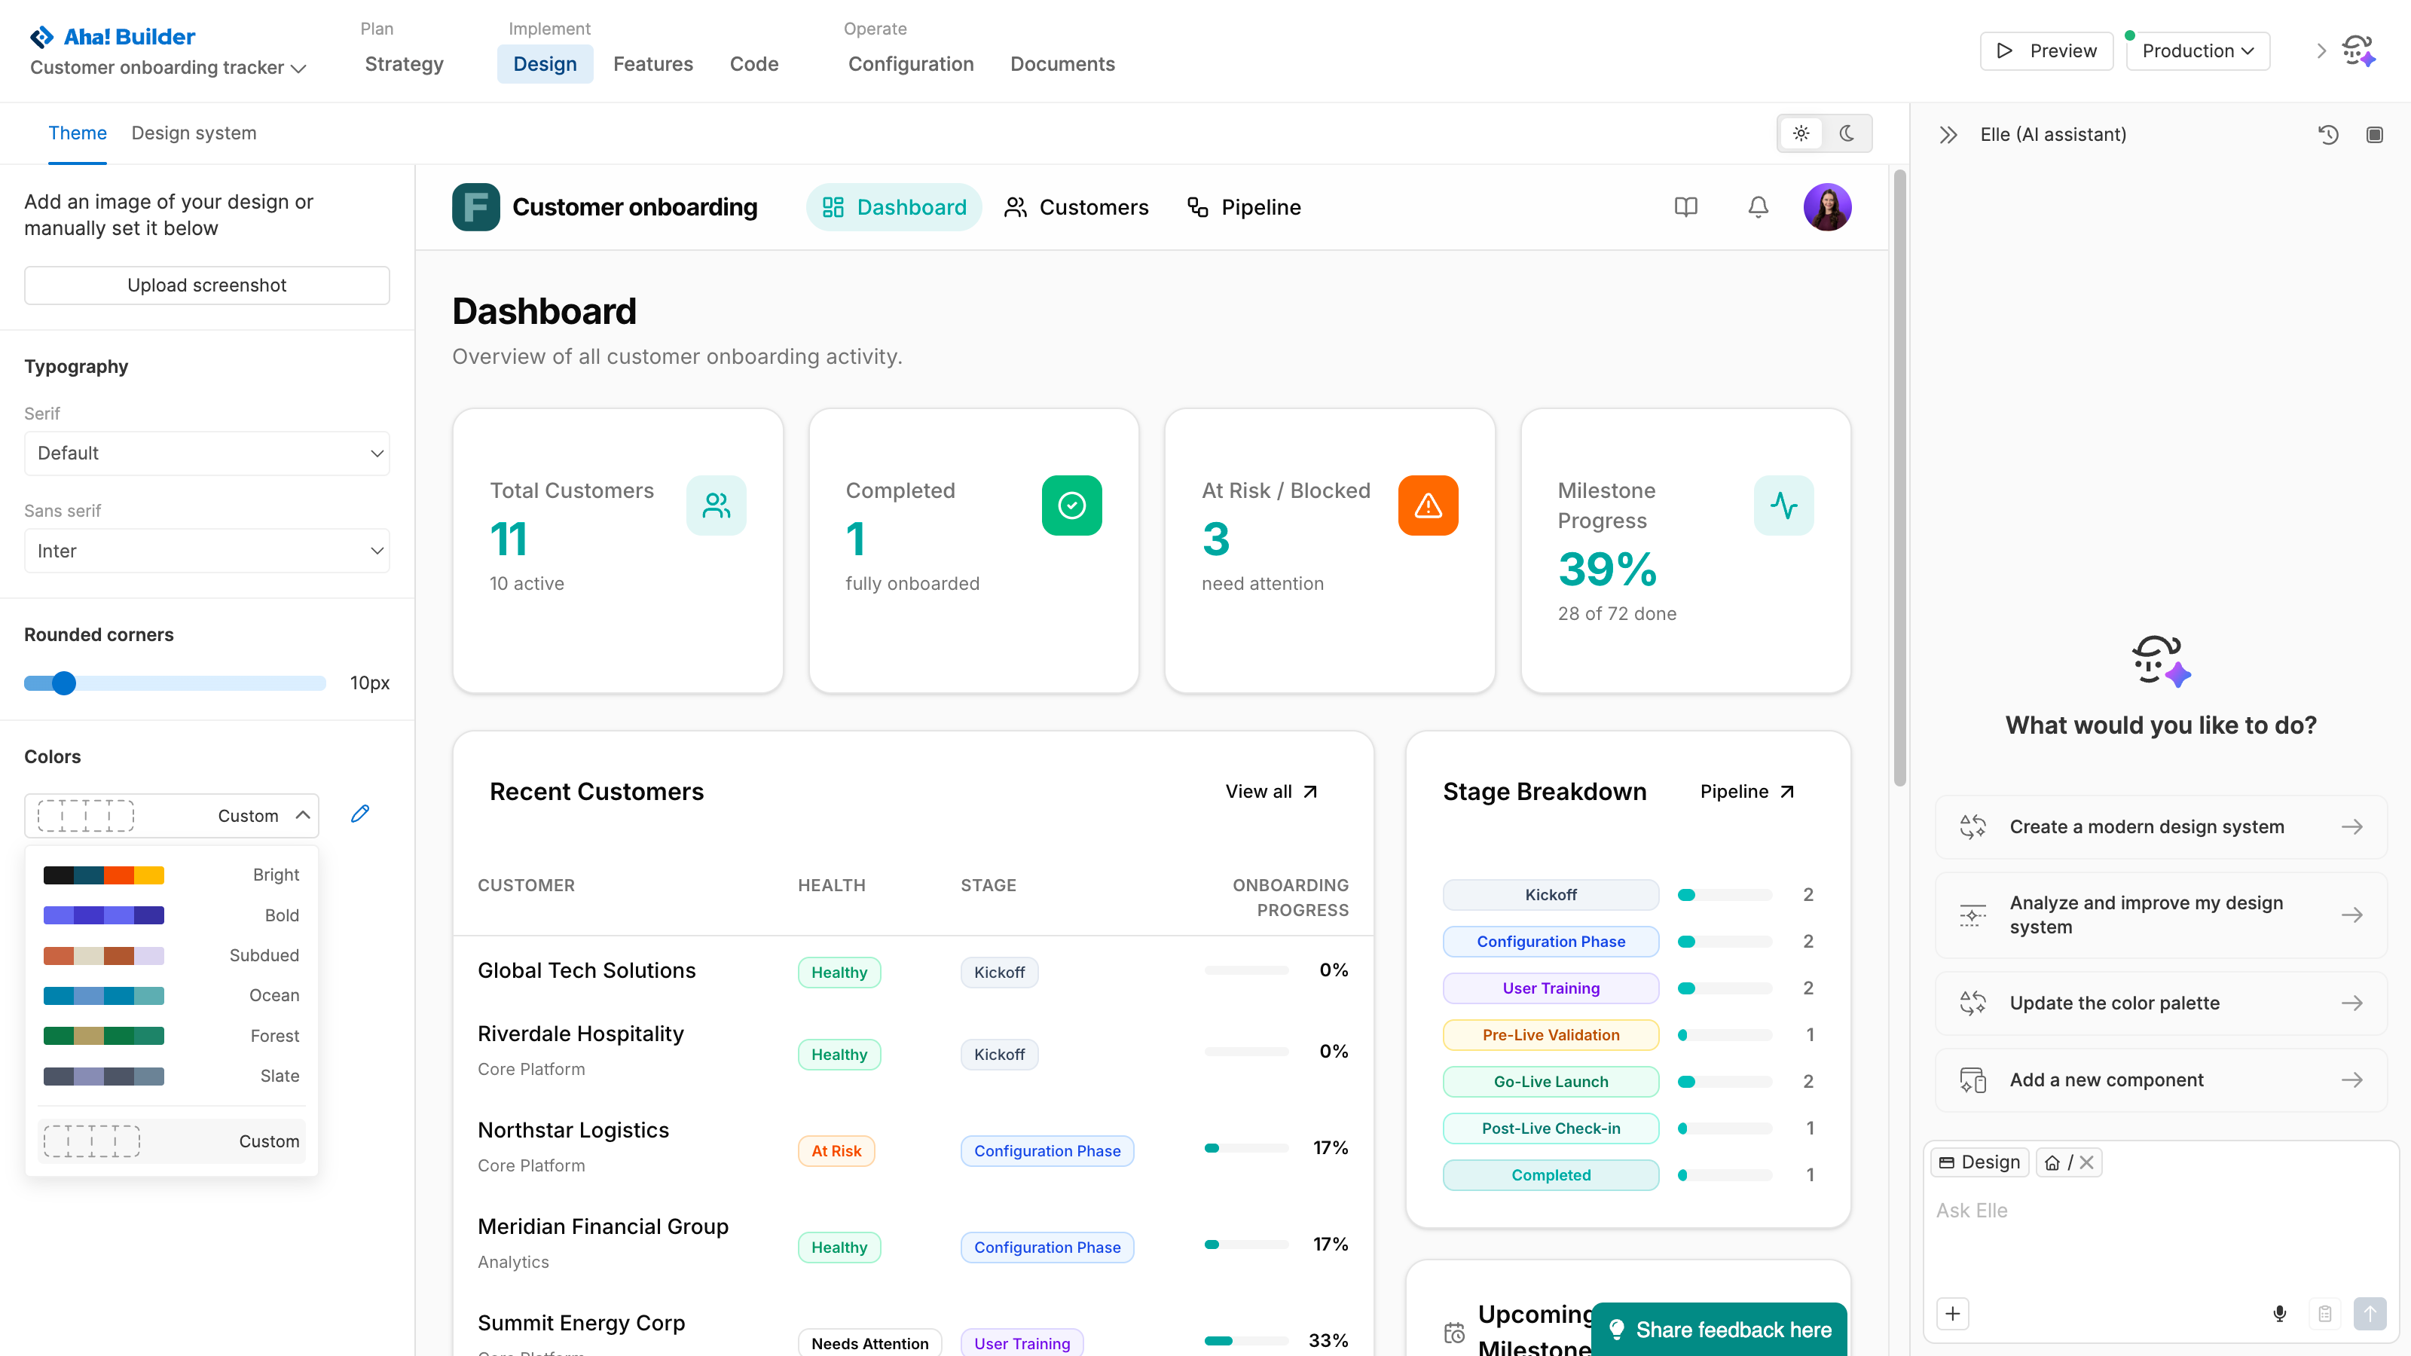The height and width of the screenshot is (1356, 2411).
Task: Switch to the Design system tab
Action: click(194, 133)
